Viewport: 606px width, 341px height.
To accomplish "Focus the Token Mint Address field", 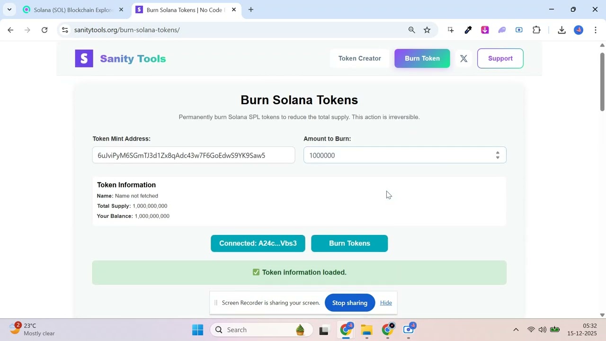I will [194, 155].
